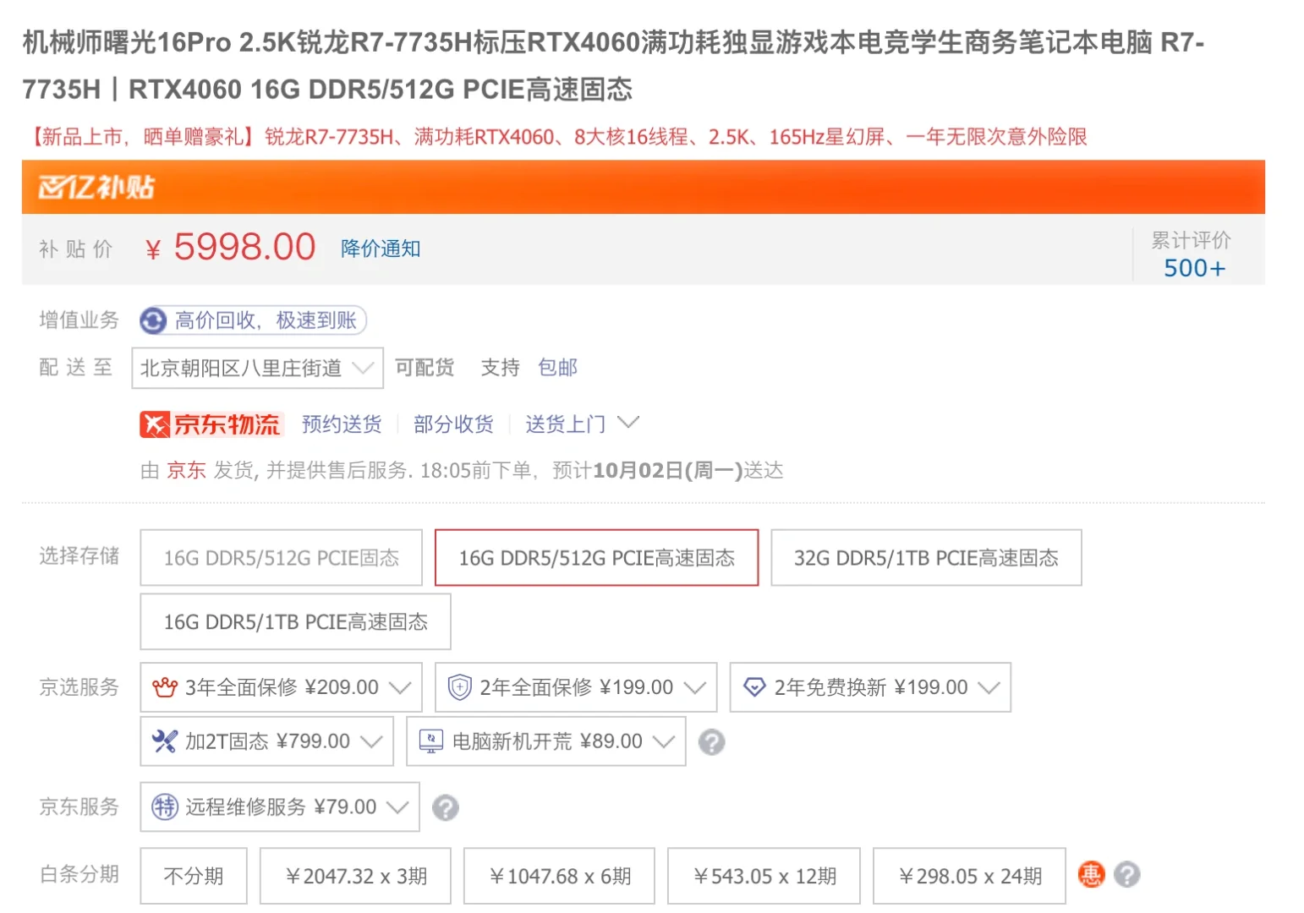Choose ¥2047.32 x 3期 installment plan
This screenshot has height=913, width=1304.
(x=355, y=876)
